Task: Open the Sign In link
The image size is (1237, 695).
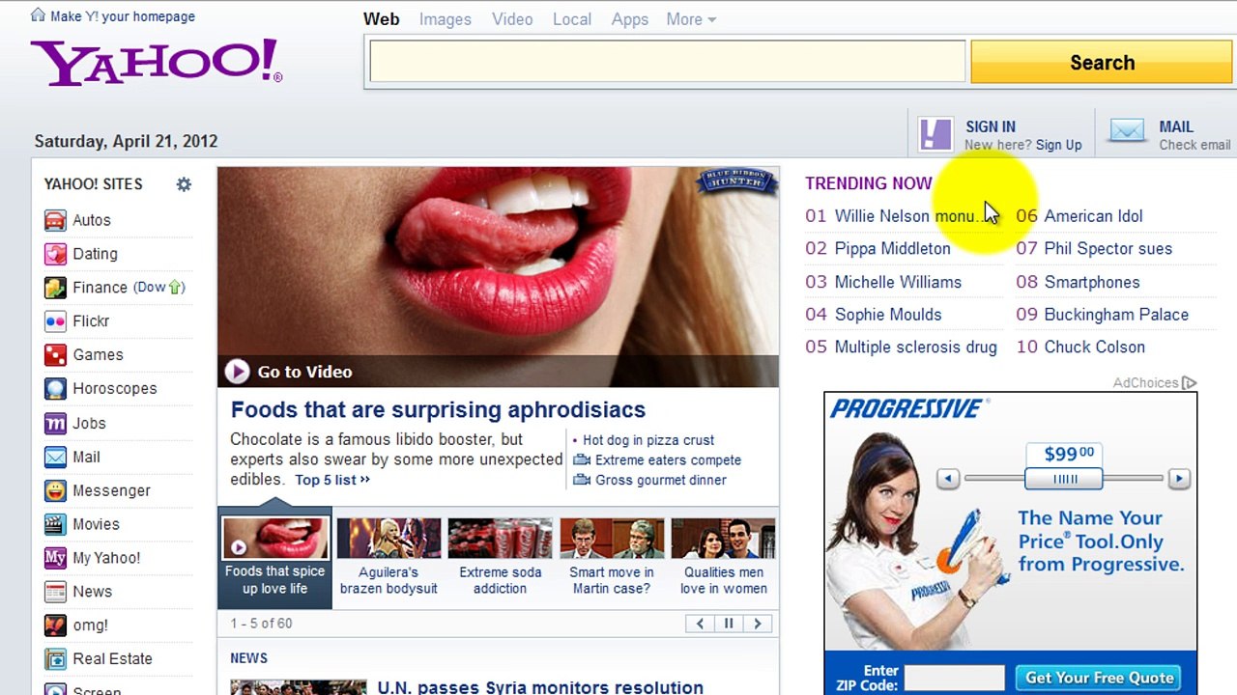Action: pyautogui.click(x=991, y=126)
